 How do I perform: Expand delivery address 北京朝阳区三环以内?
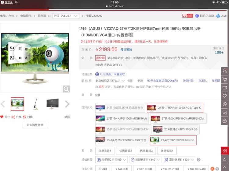click(x=110, y=81)
